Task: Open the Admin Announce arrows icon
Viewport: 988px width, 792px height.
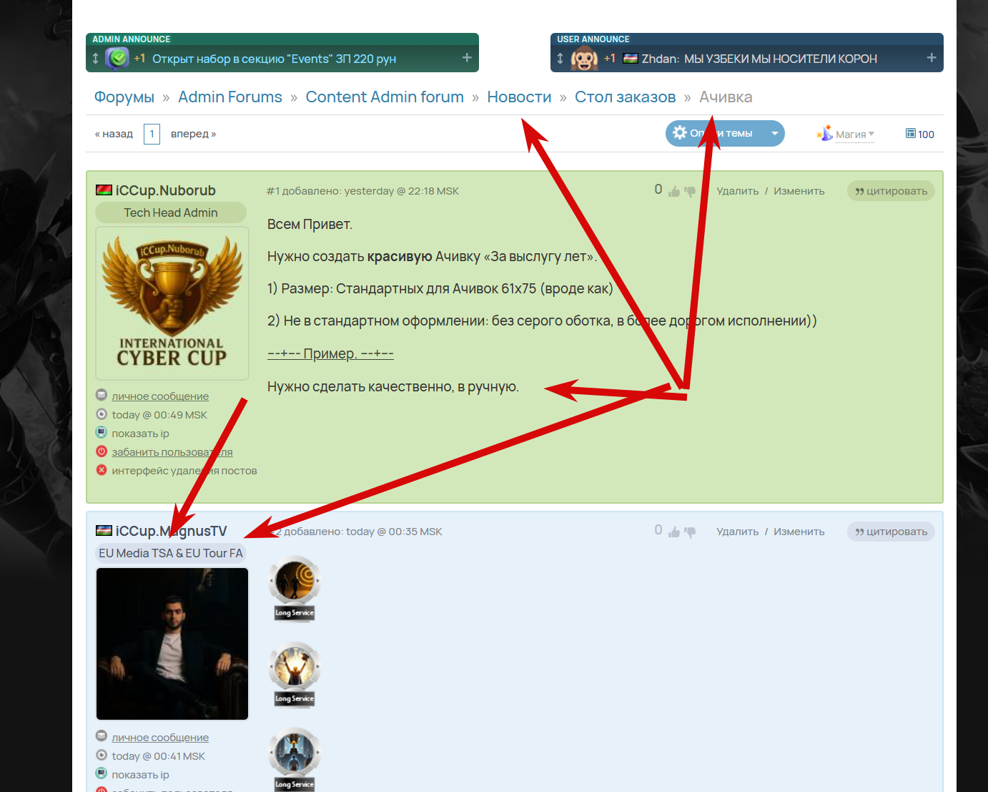Action: (x=96, y=59)
